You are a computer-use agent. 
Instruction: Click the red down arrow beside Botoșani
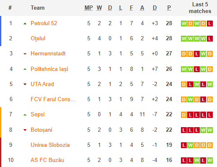click(x=25, y=130)
